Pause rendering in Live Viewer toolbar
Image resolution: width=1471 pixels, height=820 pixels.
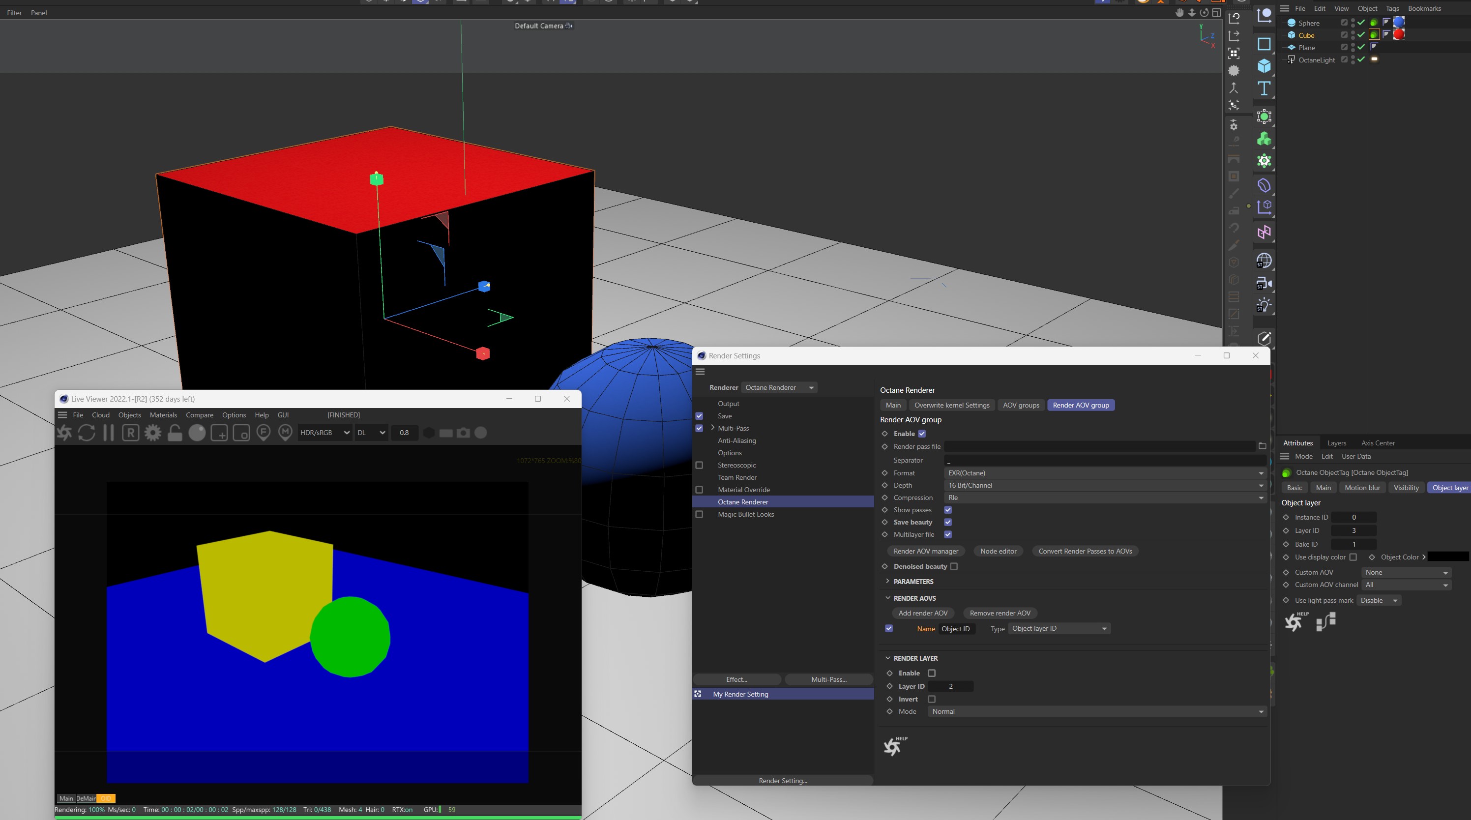pos(108,433)
